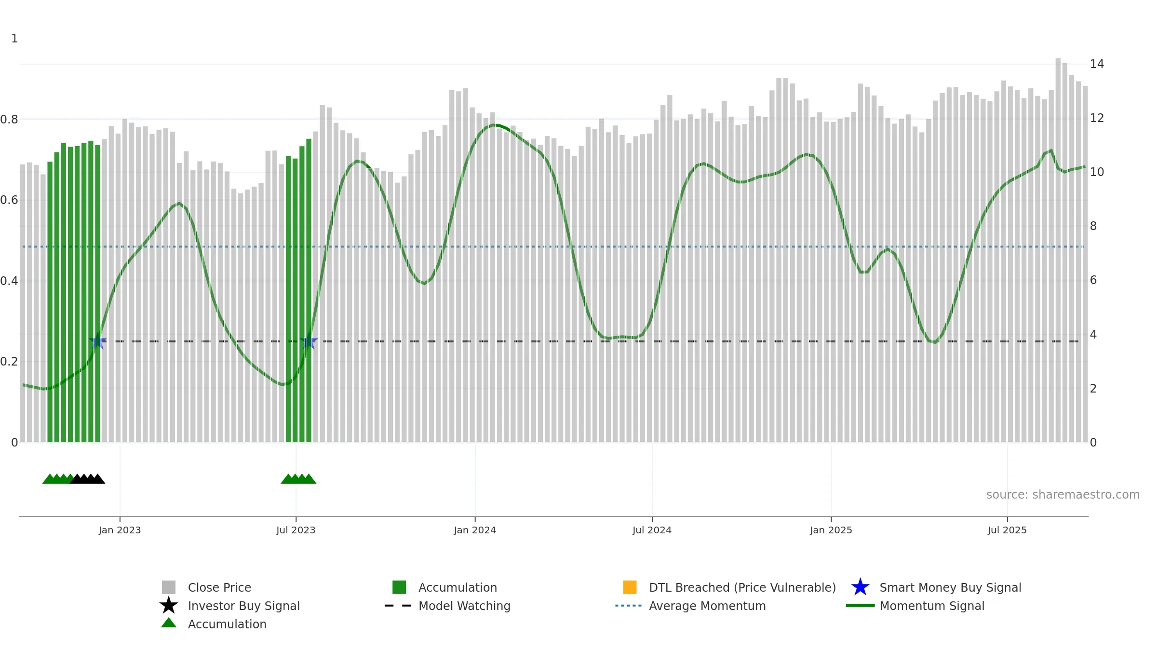The width and height of the screenshot is (1157, 651).
Task: Click the Average Momentum dotted line legend icon
Action: coord(629,606)
